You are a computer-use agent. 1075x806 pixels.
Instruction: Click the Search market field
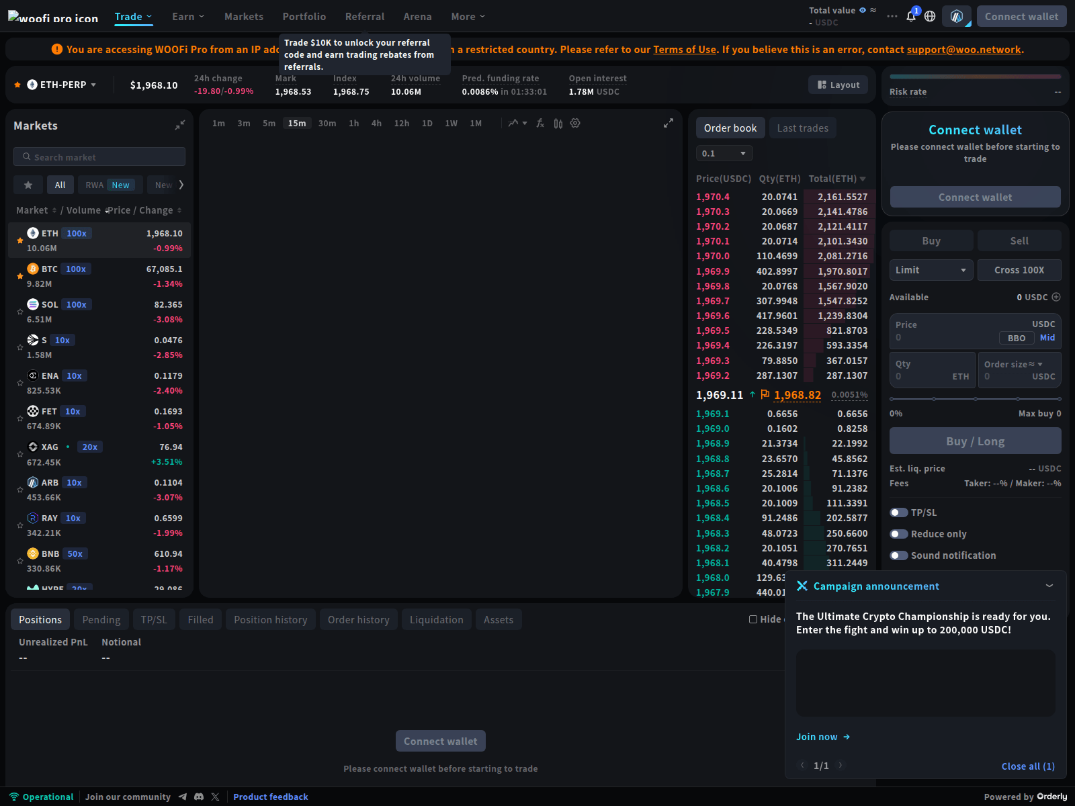99,156
